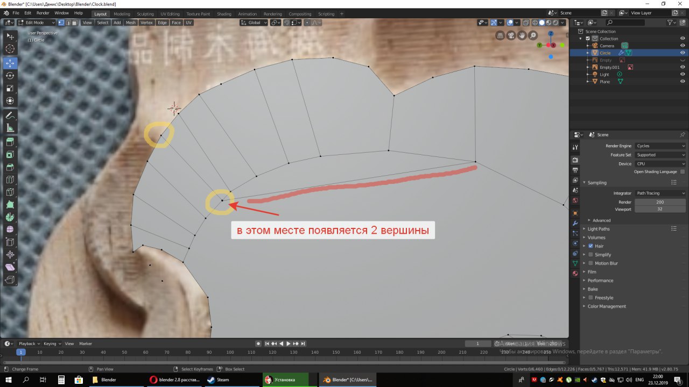Image resolution: width=689 pixels, height=387 pixels.
Task: Switch to the Sculpting workspace tab
Action: click(x=145, y=14)
